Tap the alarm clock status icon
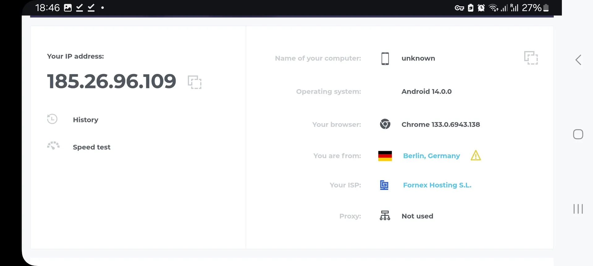 pos(481,8)
